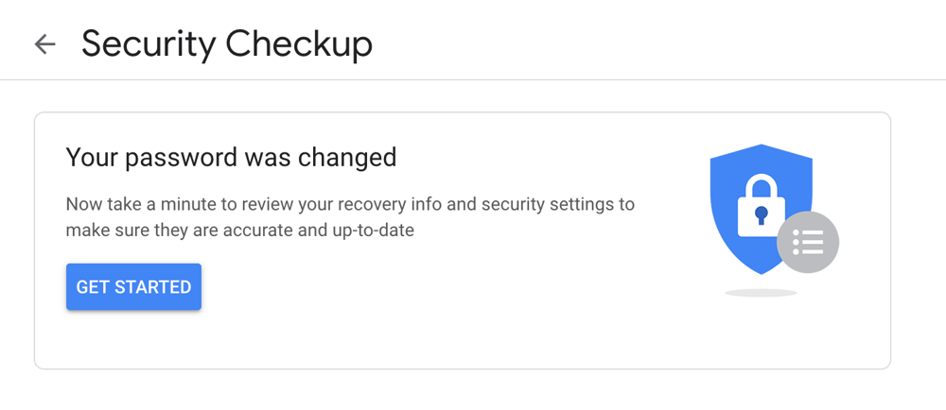946x410 pixels.
Task: Click the "Your password was changed" heading
Action: tap(231, 157)
